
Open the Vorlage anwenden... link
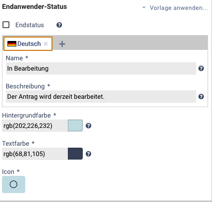pos(179,8)
